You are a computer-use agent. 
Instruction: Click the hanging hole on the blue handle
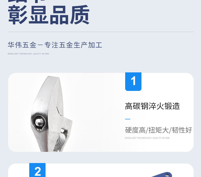[x=167, y=174]
